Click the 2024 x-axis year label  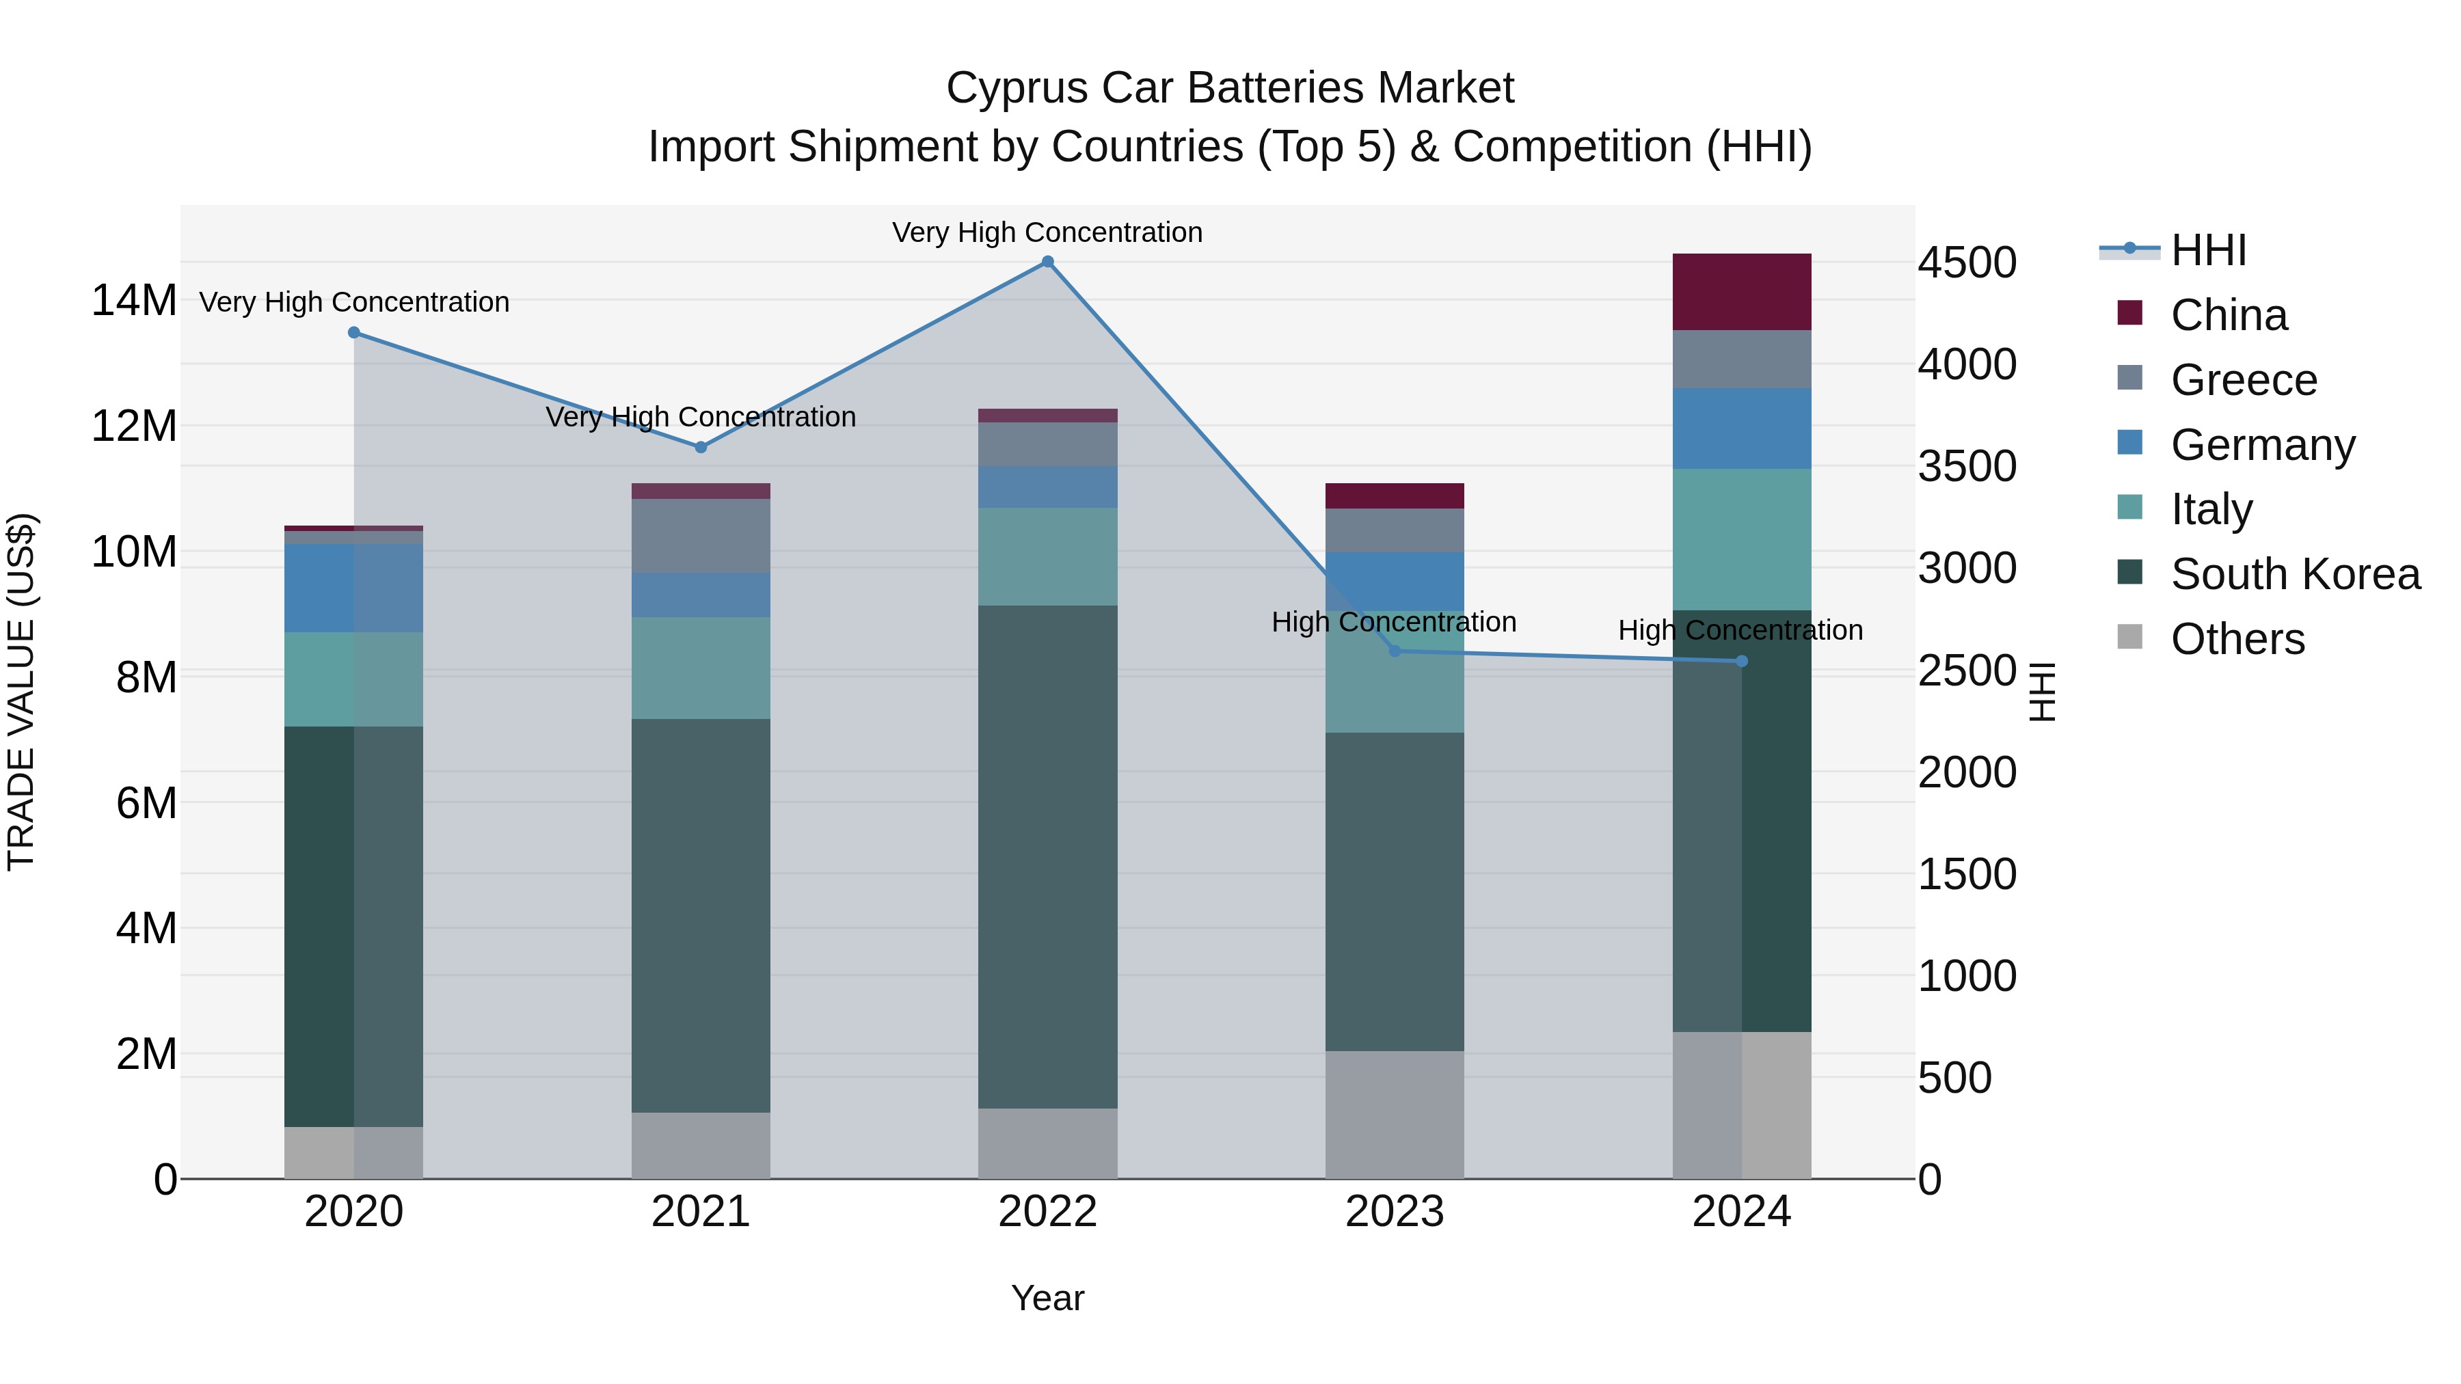click(1740, 1212)
